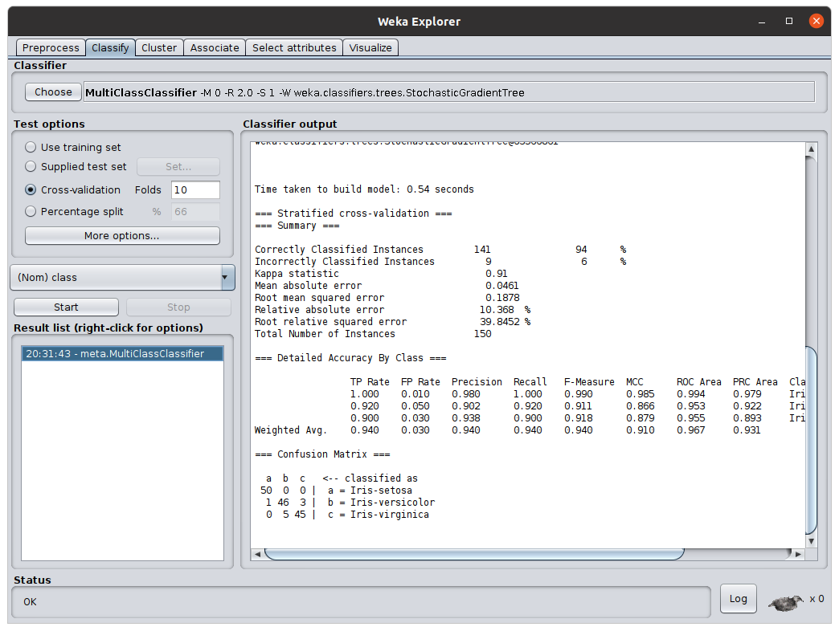Image resolution: width=839 pixels, height=631 pixels.
Task: Click the x 0 task counter
Action: [816, 599]
